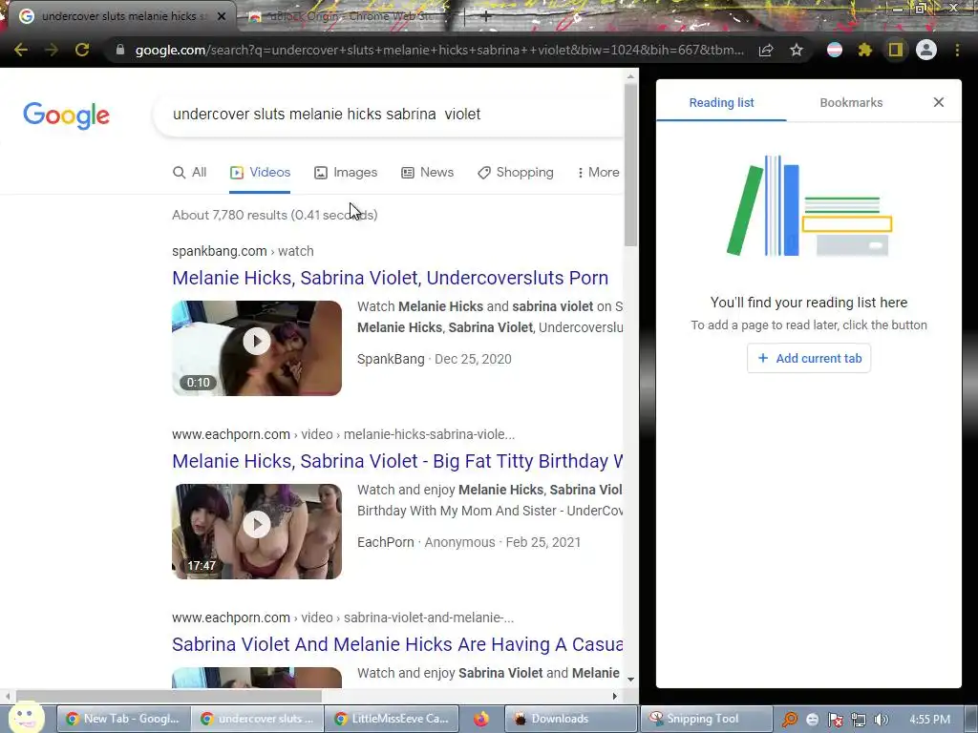Open Chrome's three-dot menu

957,50
